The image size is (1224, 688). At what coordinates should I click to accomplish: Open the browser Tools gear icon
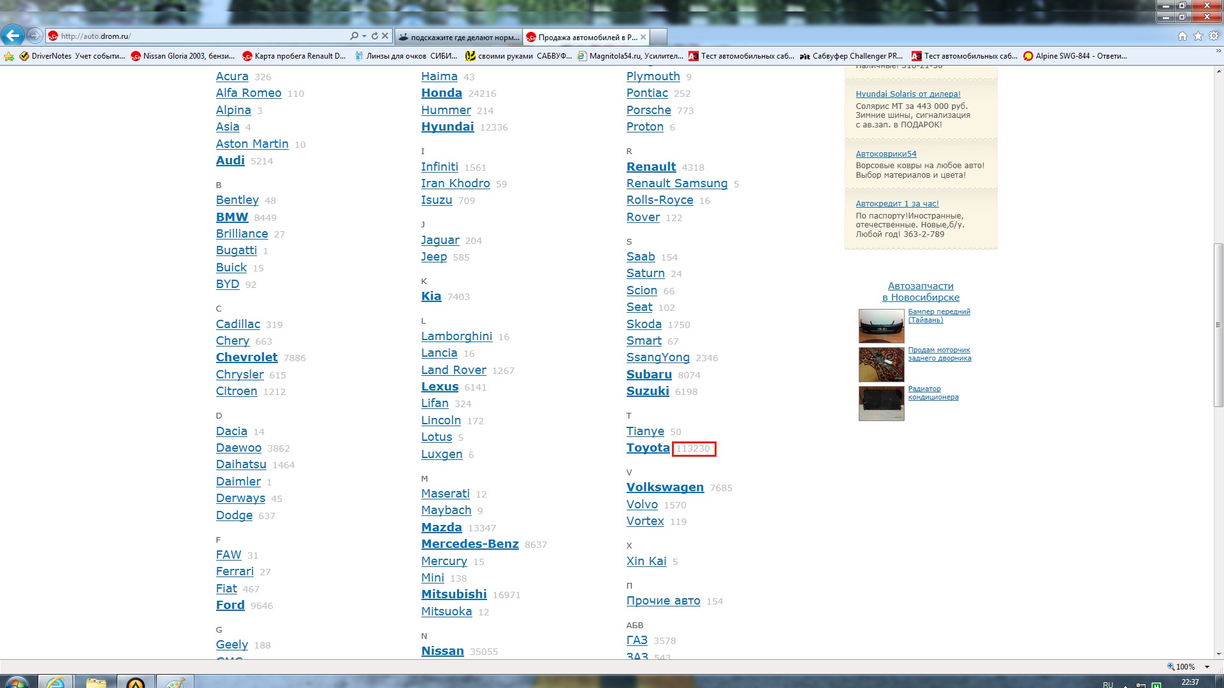[1214, 36]
